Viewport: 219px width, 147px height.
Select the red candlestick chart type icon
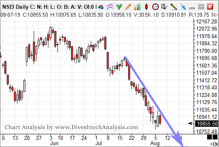146,7
